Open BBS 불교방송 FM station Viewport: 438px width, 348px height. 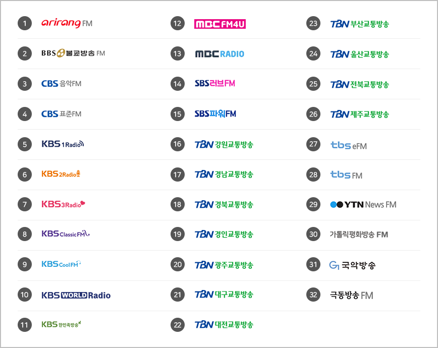[73, 53]
